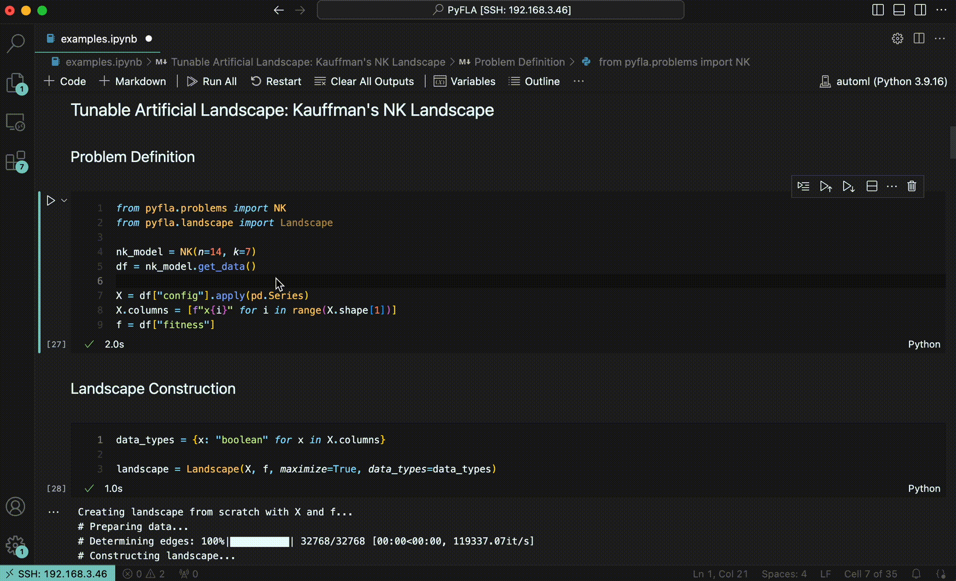This screenshot has height=581, width=956.
Task: Open Search in the activity bar
Action: [x=16, y=43]
